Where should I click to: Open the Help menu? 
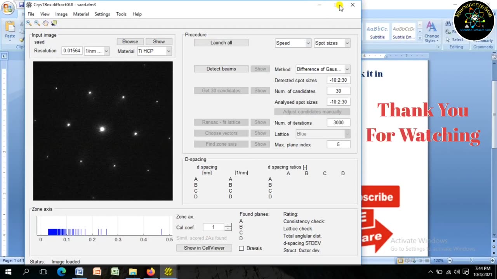(x=137, y=14)
